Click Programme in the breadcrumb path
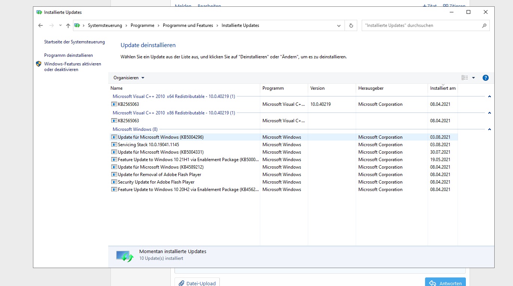Viewport: 513px width, 286px height. click(x=142, y=25)
